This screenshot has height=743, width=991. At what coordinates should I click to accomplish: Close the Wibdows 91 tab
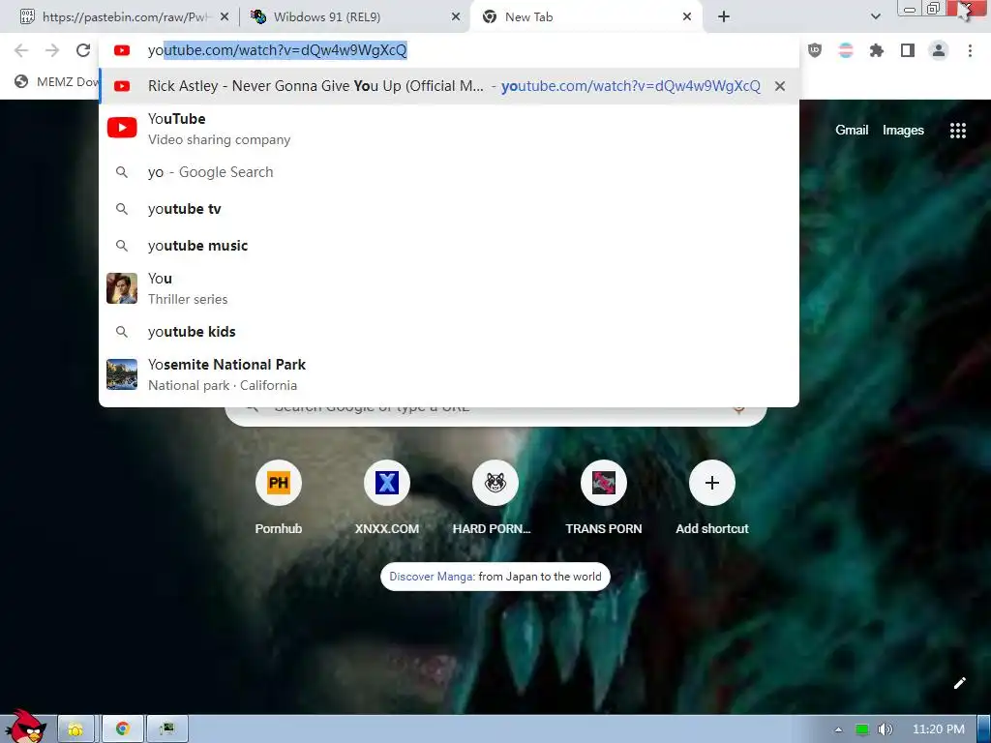click(456, 17)
